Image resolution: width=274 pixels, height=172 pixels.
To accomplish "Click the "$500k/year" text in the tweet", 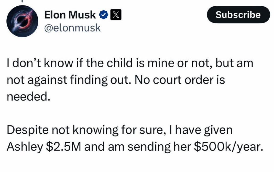I will click(x=228, y=147).
